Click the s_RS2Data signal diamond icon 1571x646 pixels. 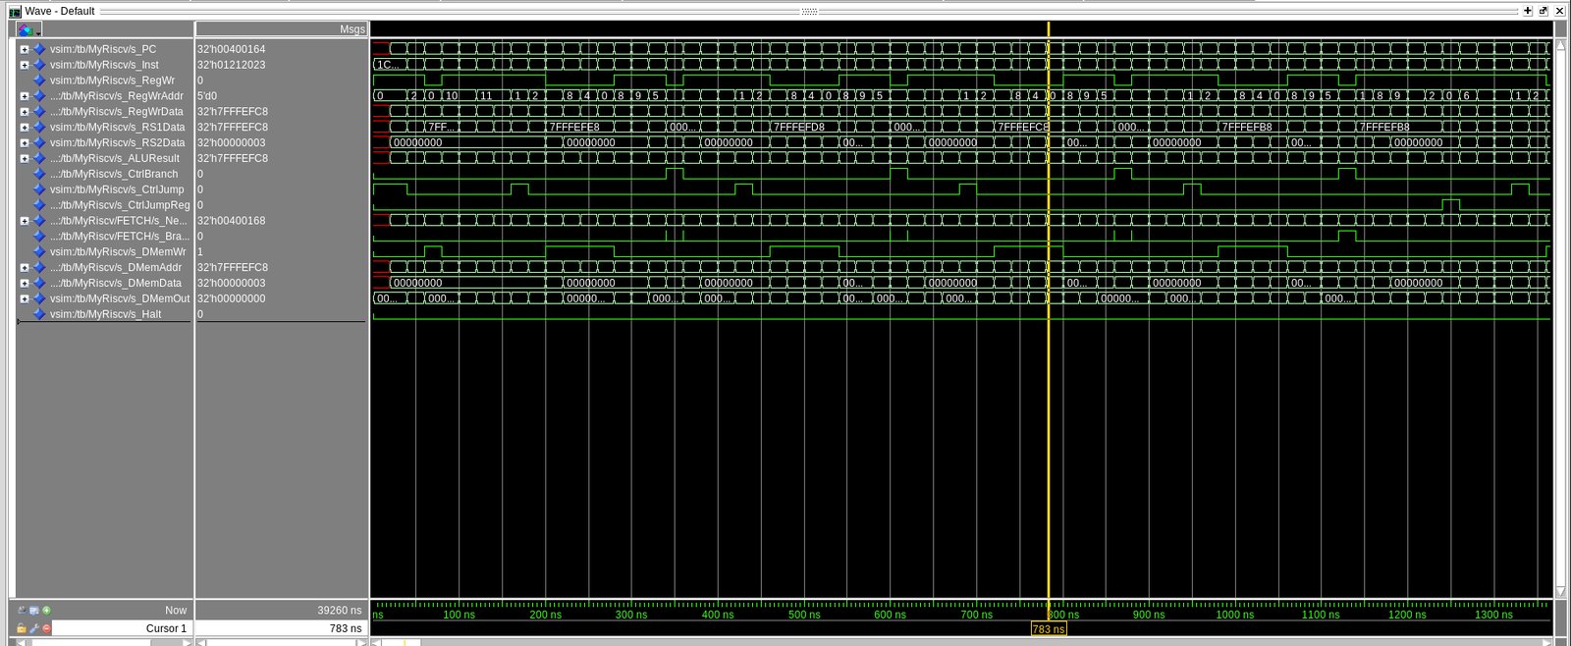39,143
